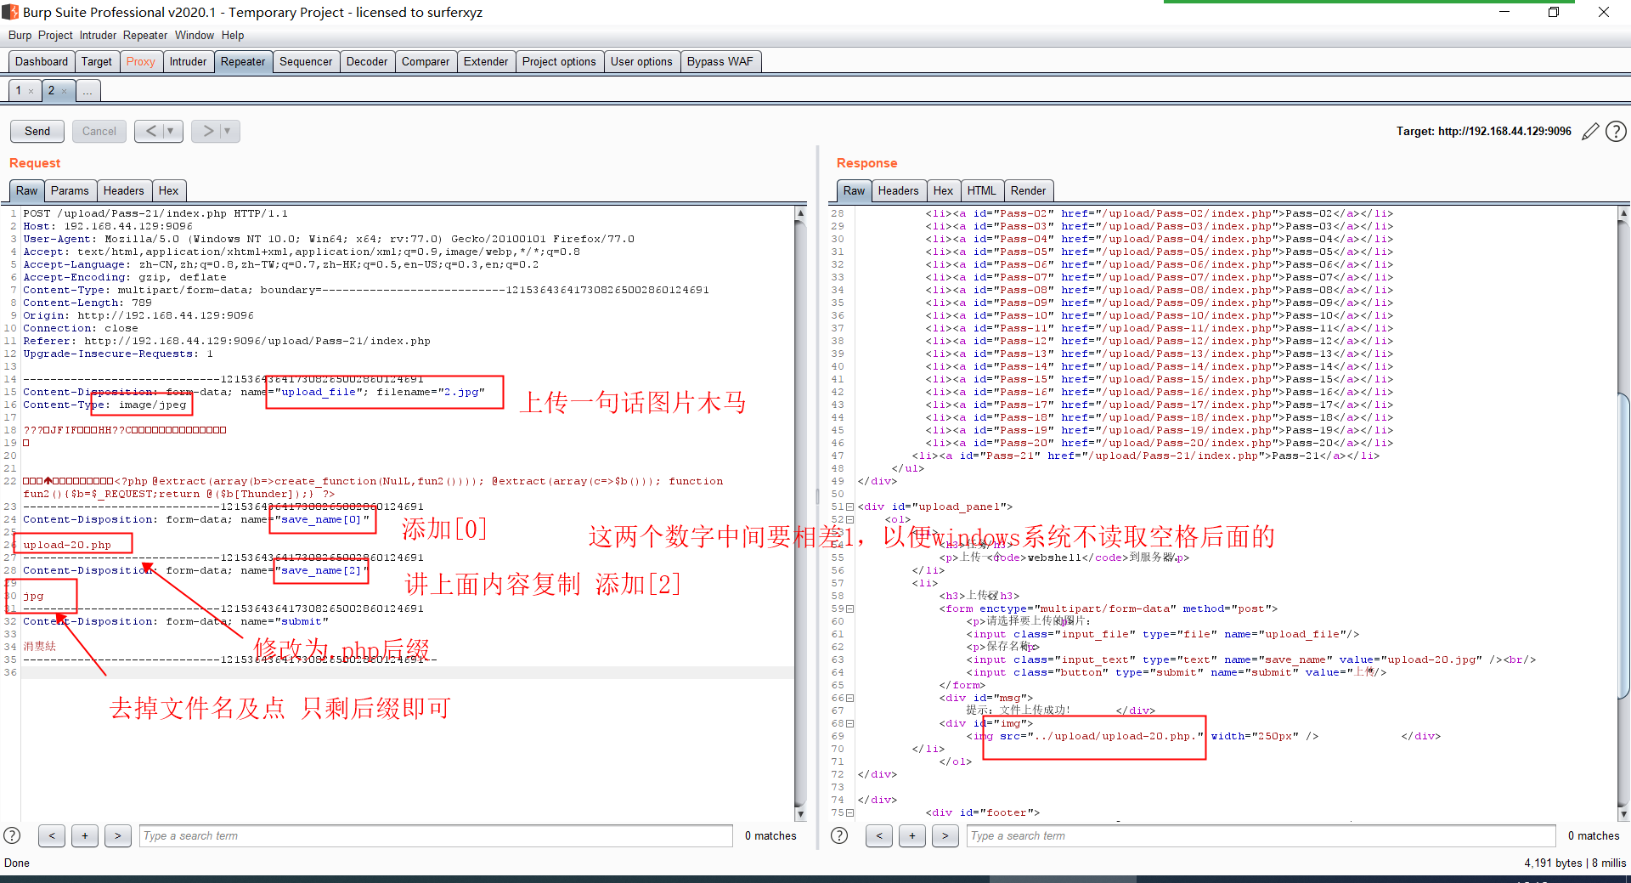Show the Response Headers view
1631x883 pixels.
[899, 190]
